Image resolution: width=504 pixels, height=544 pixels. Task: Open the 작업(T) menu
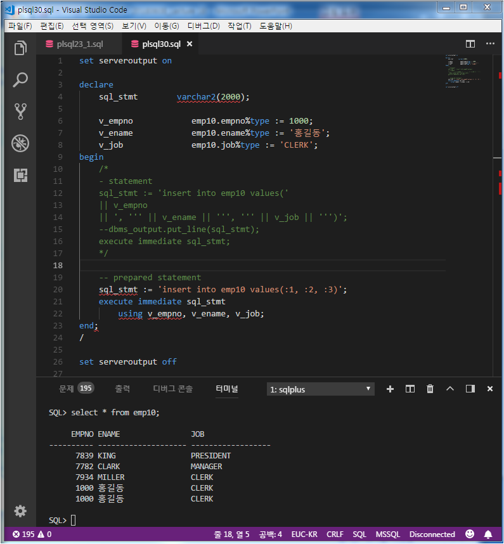pos(240,26)
